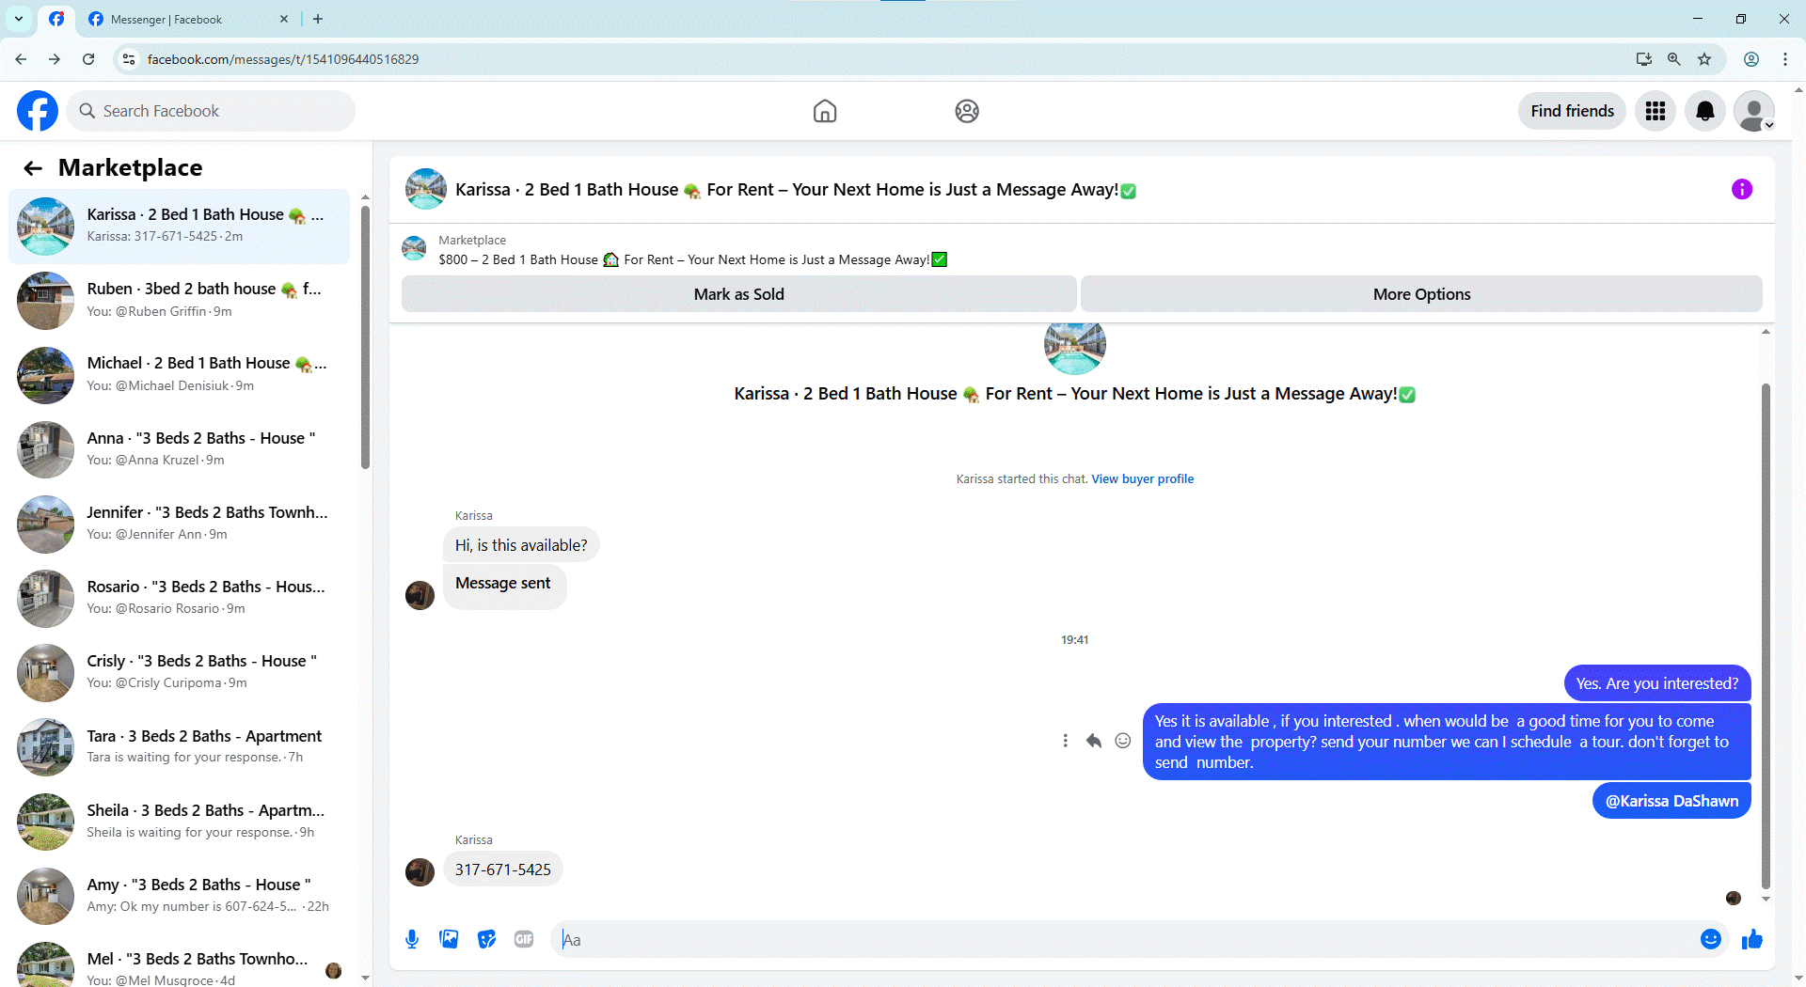This screenshot has width=1806, height=987.
Task: Open Sheila 3 Beds 2 Baths Apartment conversation
Action: [x=179, y=821]
